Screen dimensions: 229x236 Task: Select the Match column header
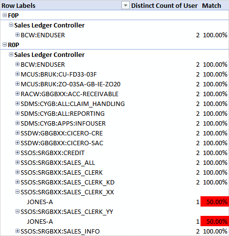pos(211,5)
